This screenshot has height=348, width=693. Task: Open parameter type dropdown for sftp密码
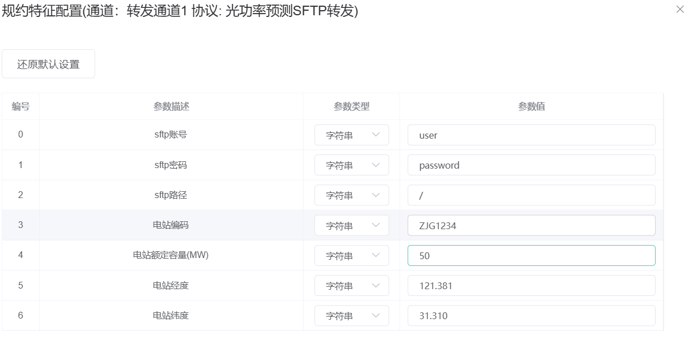tap(352, 165)
